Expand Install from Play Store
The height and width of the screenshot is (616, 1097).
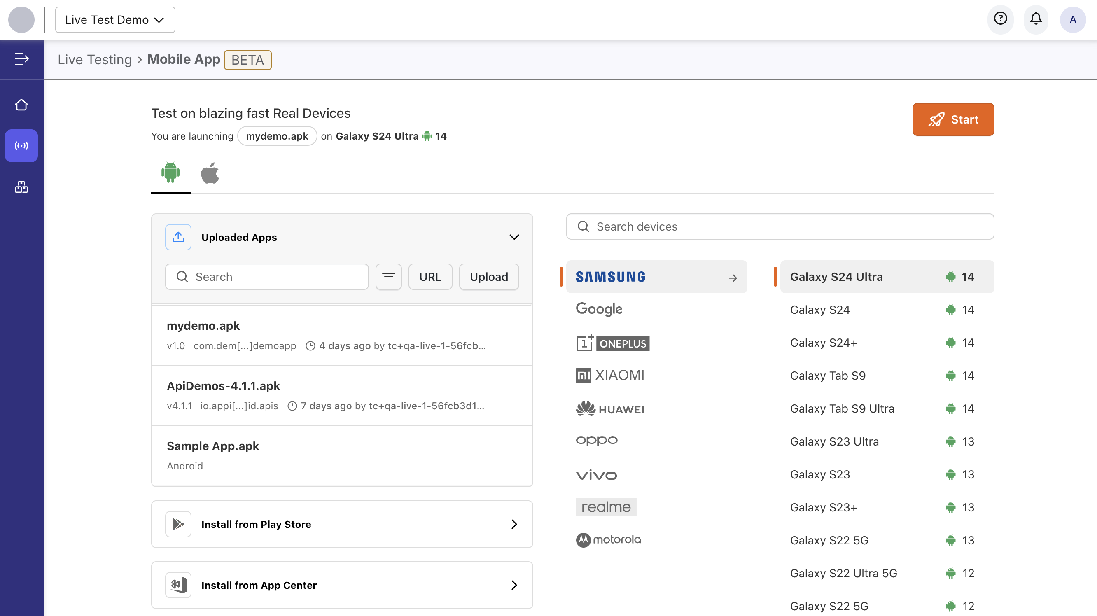pos(342,524)
